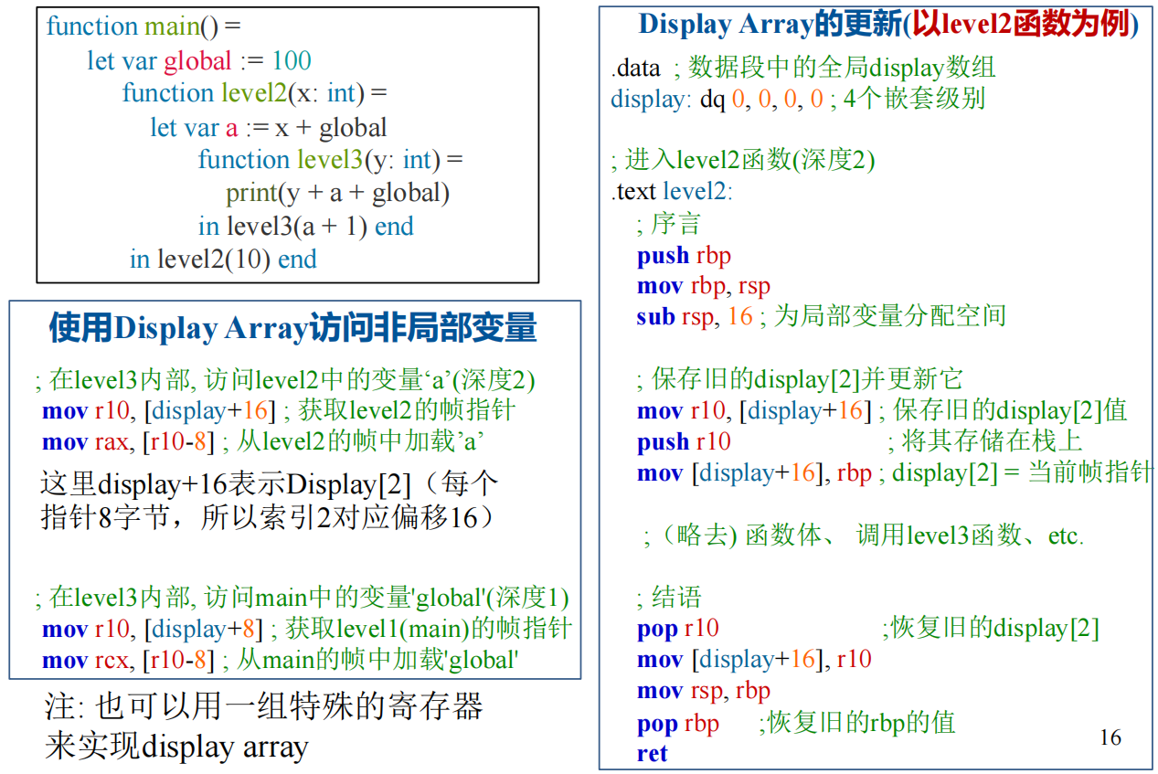Screen dimensions: 1158x774
Task: Click the heading '使用Display Array访问非局部变量'
Action: click(292, 328)
